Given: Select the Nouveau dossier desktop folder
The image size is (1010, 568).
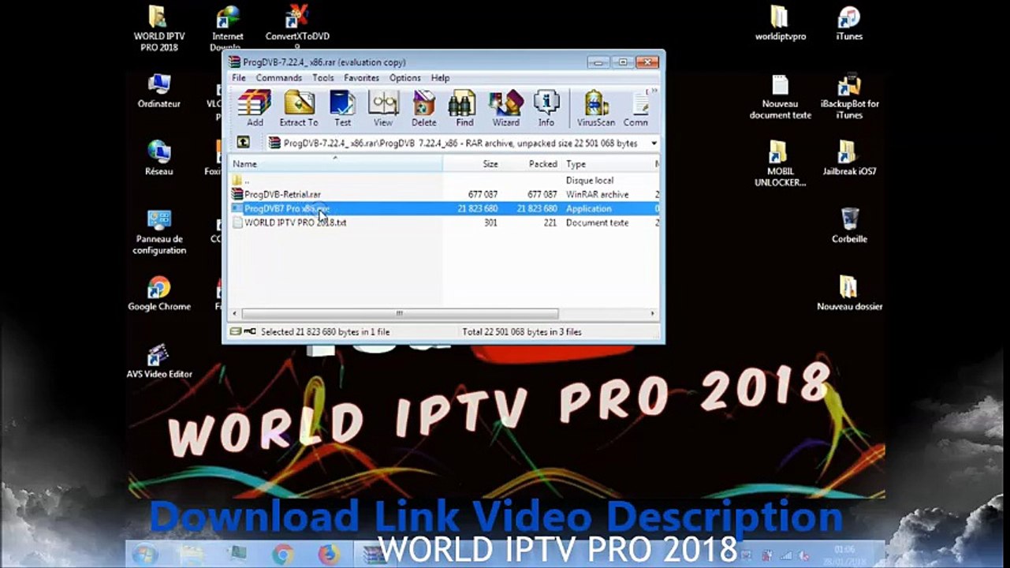Looking at the screenshot, I should point(849,293).
